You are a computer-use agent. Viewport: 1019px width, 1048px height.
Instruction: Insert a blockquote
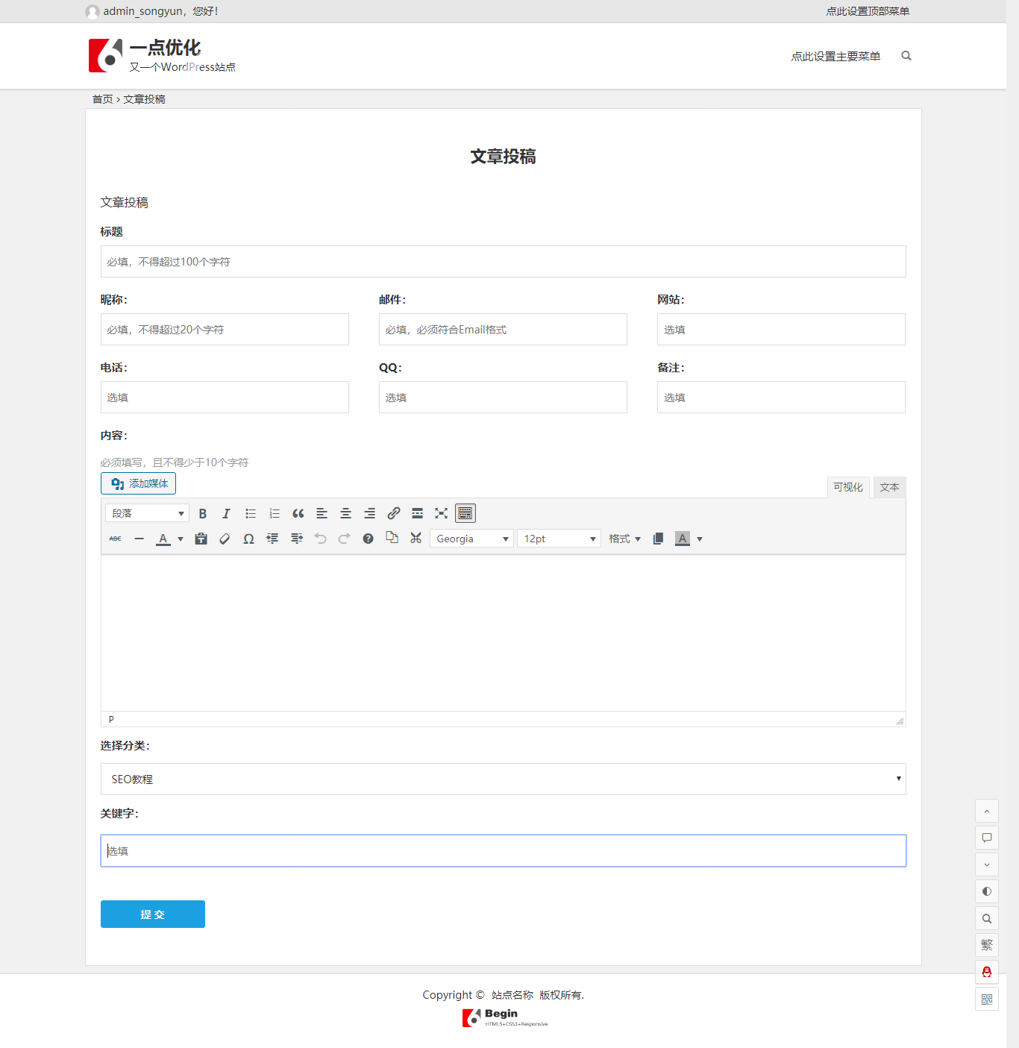click(x=298, y=513)
